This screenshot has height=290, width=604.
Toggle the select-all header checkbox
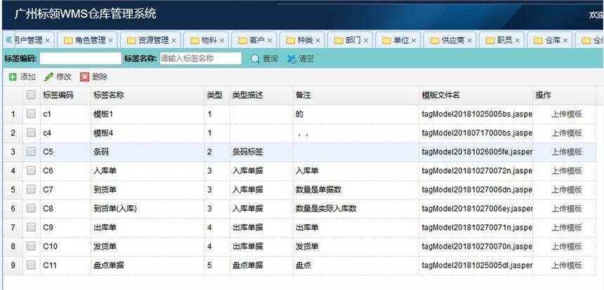[31, 95]
